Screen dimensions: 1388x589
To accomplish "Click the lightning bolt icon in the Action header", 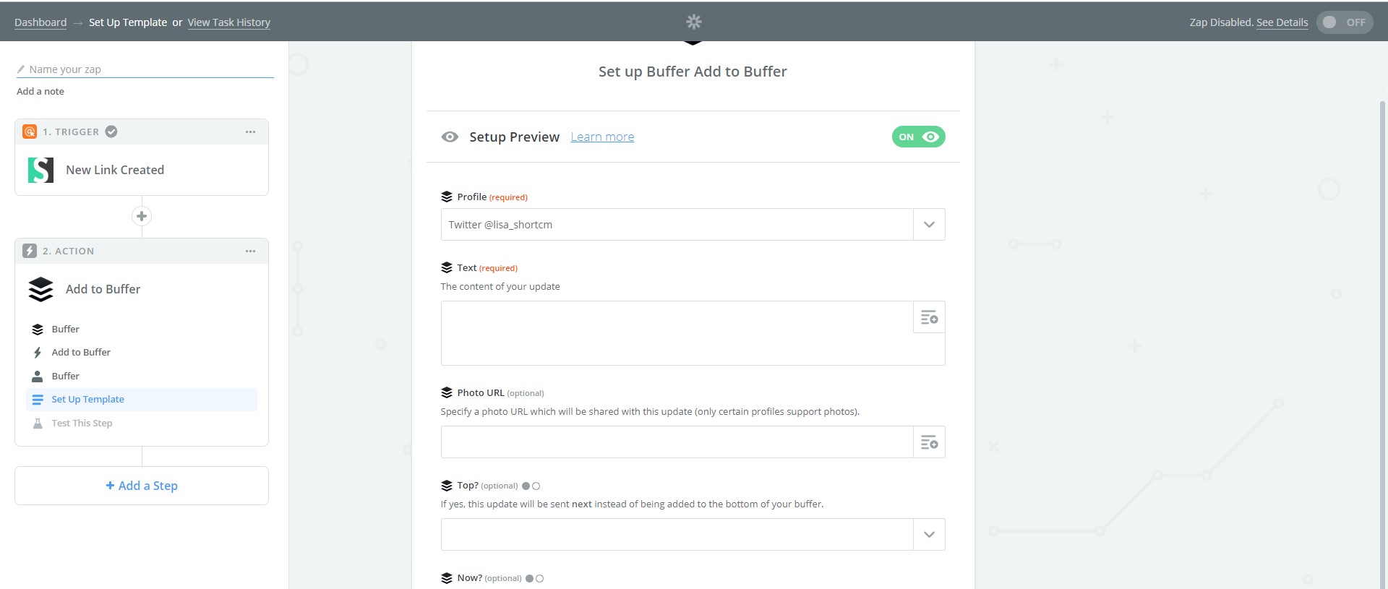I will 30,250.
